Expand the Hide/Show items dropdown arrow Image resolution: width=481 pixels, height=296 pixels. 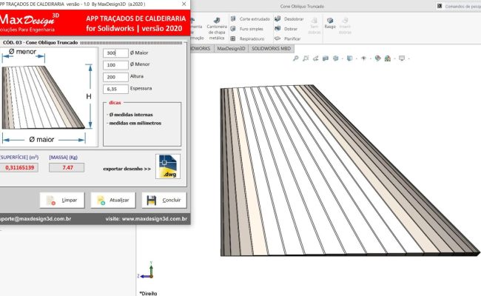(x=371, y=58)
